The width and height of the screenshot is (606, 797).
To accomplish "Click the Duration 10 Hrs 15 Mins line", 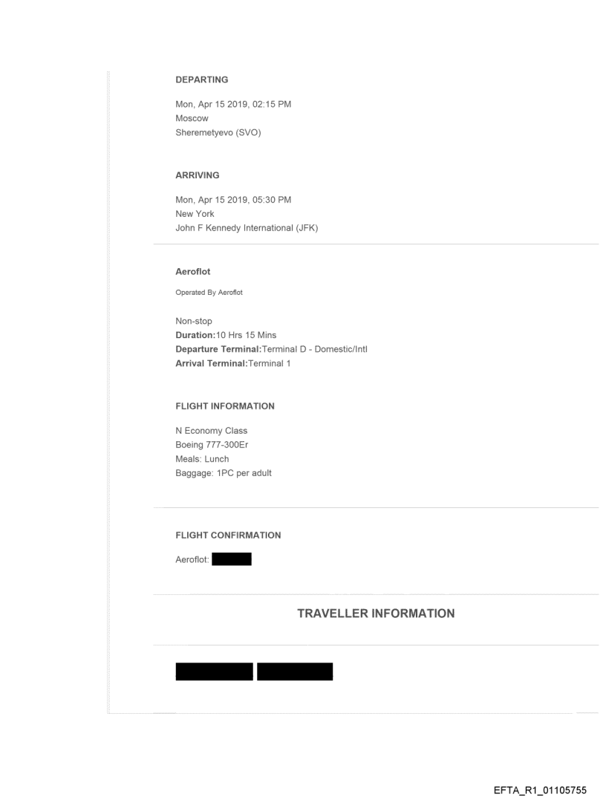I will pos(227,335).
